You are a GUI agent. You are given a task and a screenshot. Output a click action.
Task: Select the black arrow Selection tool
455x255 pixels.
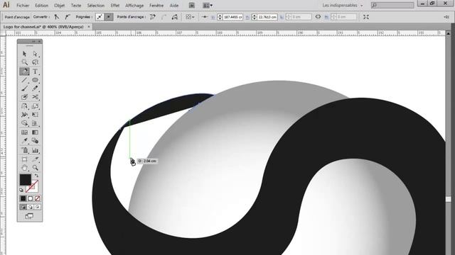point(24,54)
